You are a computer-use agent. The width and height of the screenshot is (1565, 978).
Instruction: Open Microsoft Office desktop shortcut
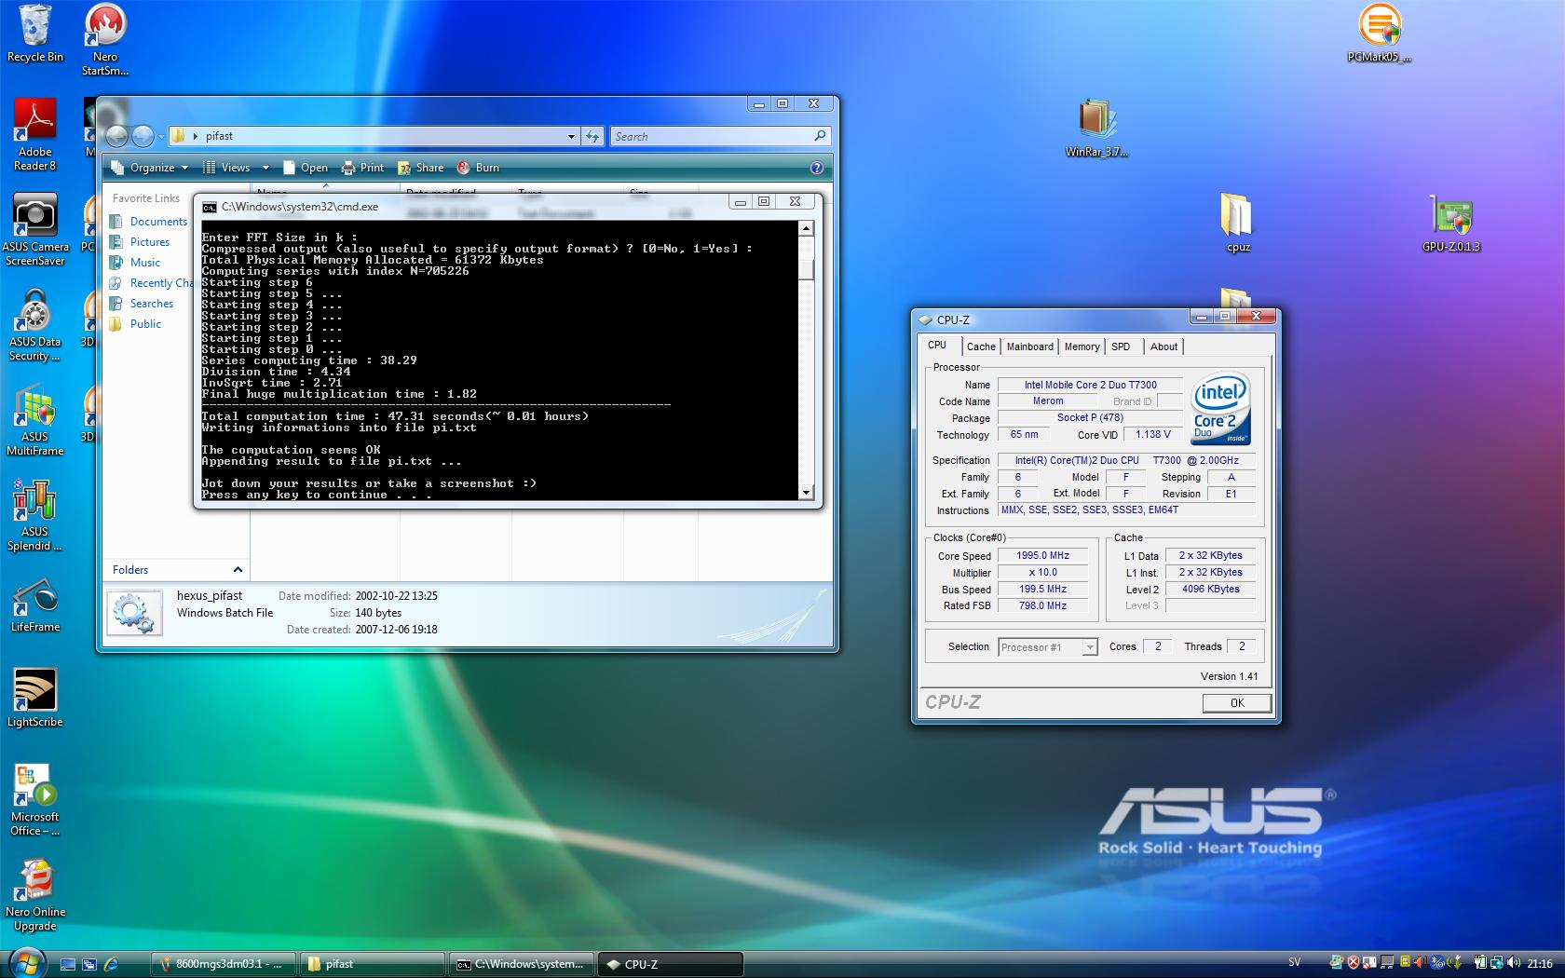tap(34, 800)
